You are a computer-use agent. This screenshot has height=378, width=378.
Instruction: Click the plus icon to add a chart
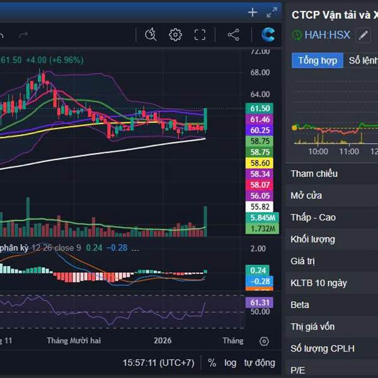(253, 13)
